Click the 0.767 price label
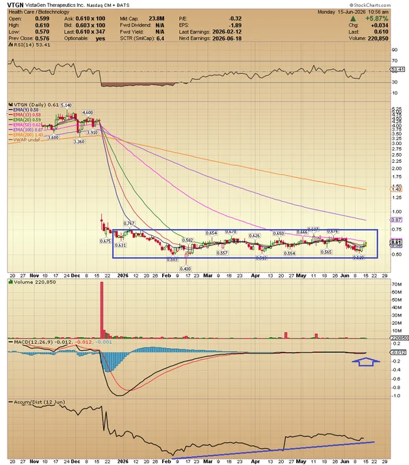Viewport: 409px width, 465px height. pos(129,224)
